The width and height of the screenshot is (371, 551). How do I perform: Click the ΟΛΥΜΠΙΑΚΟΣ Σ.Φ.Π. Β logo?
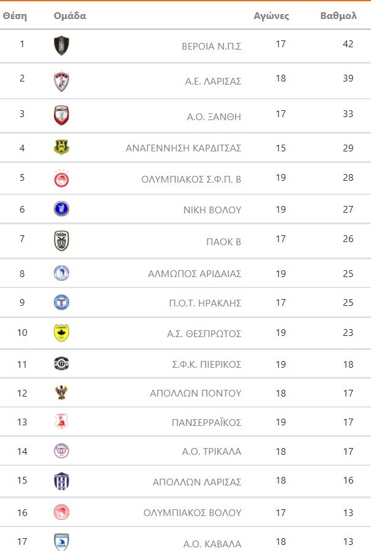coord(61,179)
